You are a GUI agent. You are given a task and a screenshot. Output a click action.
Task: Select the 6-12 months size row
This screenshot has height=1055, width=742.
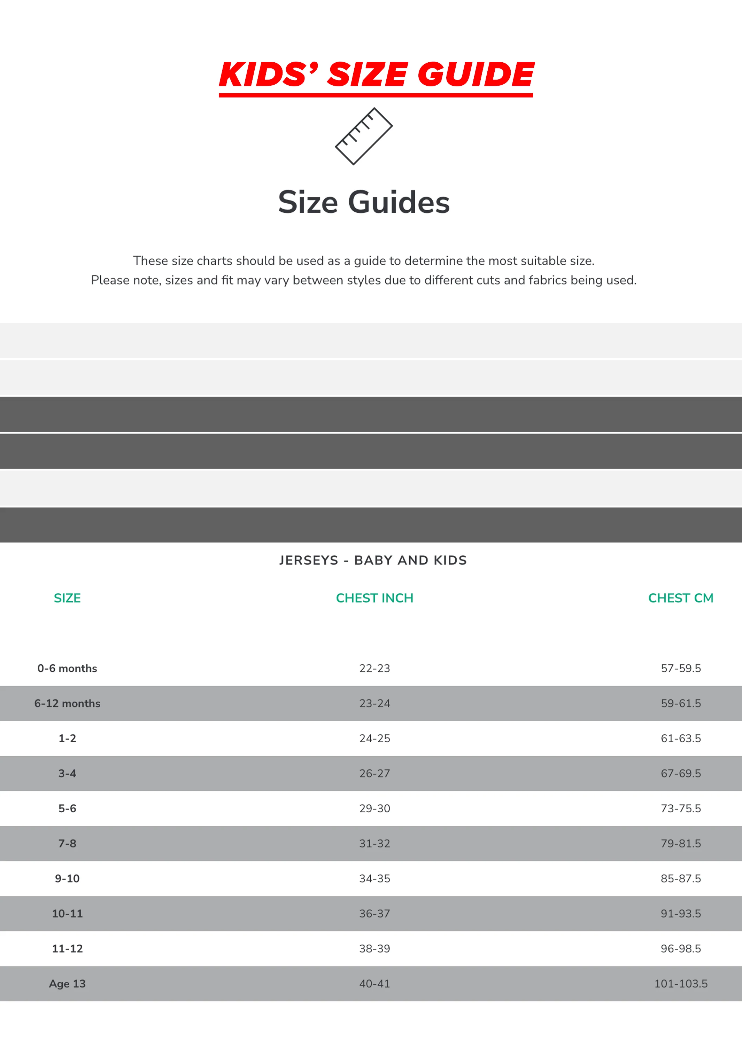[371, 703]
